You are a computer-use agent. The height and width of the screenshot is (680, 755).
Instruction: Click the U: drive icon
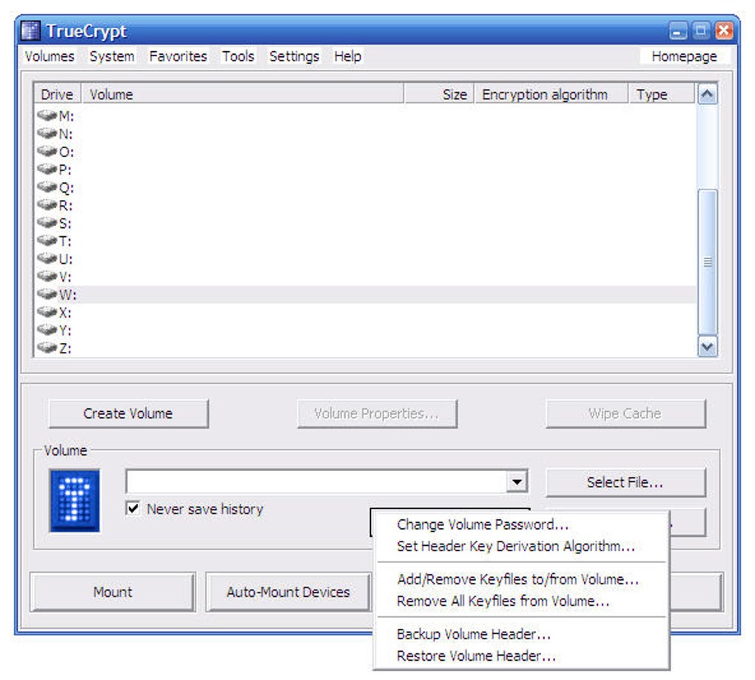point(47,258)
